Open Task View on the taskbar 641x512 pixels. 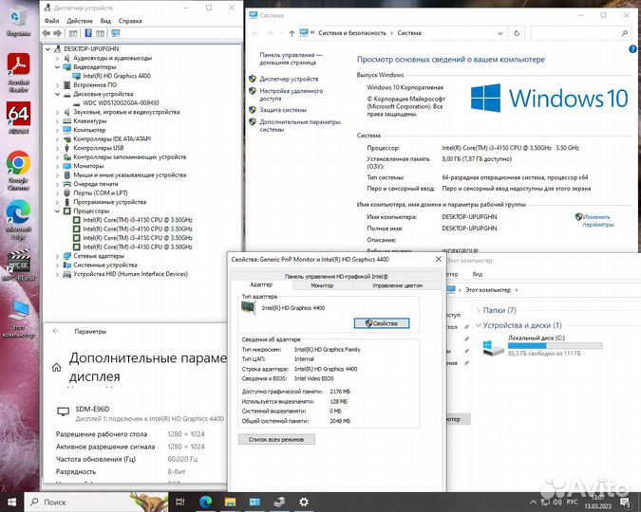pyautogui.click(x=180, y=502)
